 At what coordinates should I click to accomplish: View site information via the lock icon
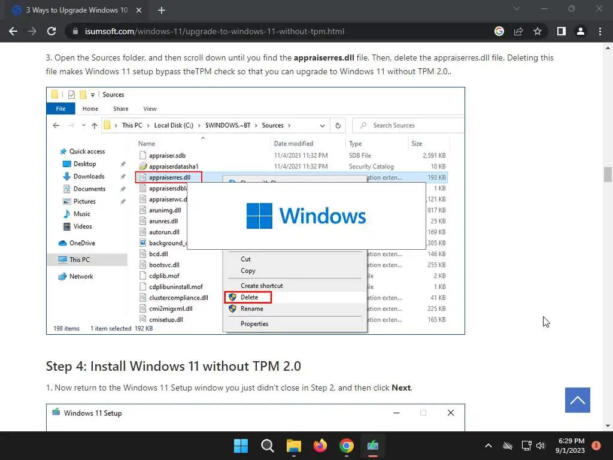pos(75,31)
